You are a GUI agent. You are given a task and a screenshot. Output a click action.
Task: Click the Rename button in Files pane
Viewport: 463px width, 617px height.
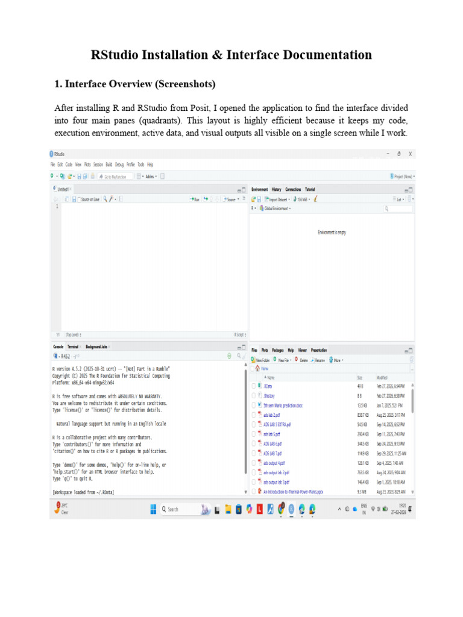tap(318, 360)
